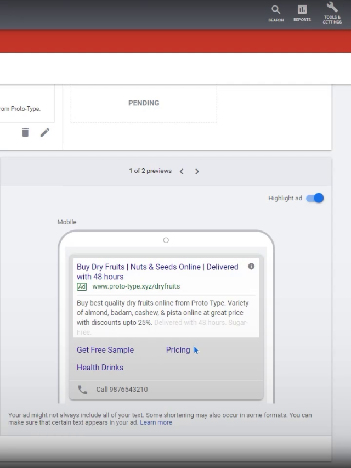Disable the Highlight ad toggle
The height and width of the screenshot is (468, 351).
(315, 198)
